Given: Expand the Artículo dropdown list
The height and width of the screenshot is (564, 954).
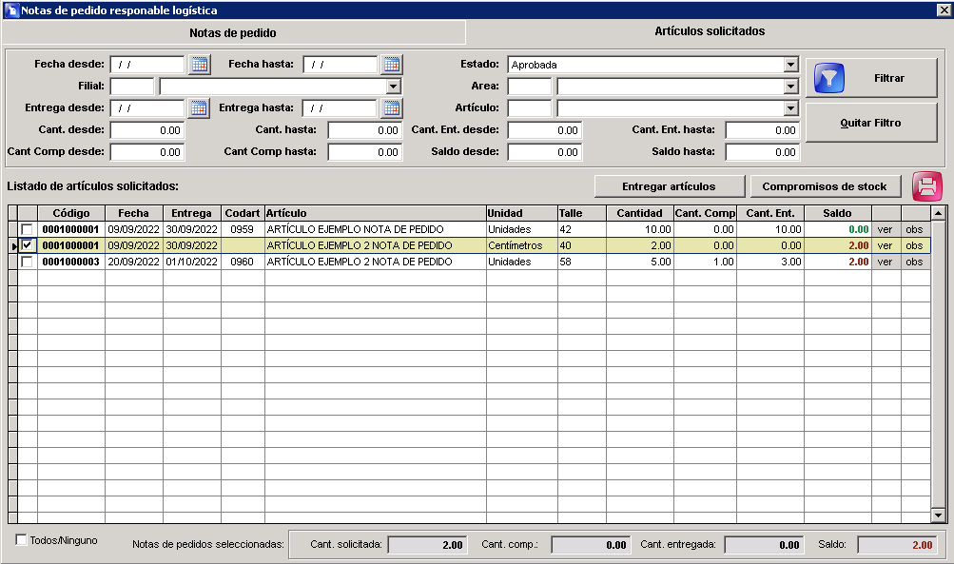Looking at the screenshot, I should click(790, 108).
